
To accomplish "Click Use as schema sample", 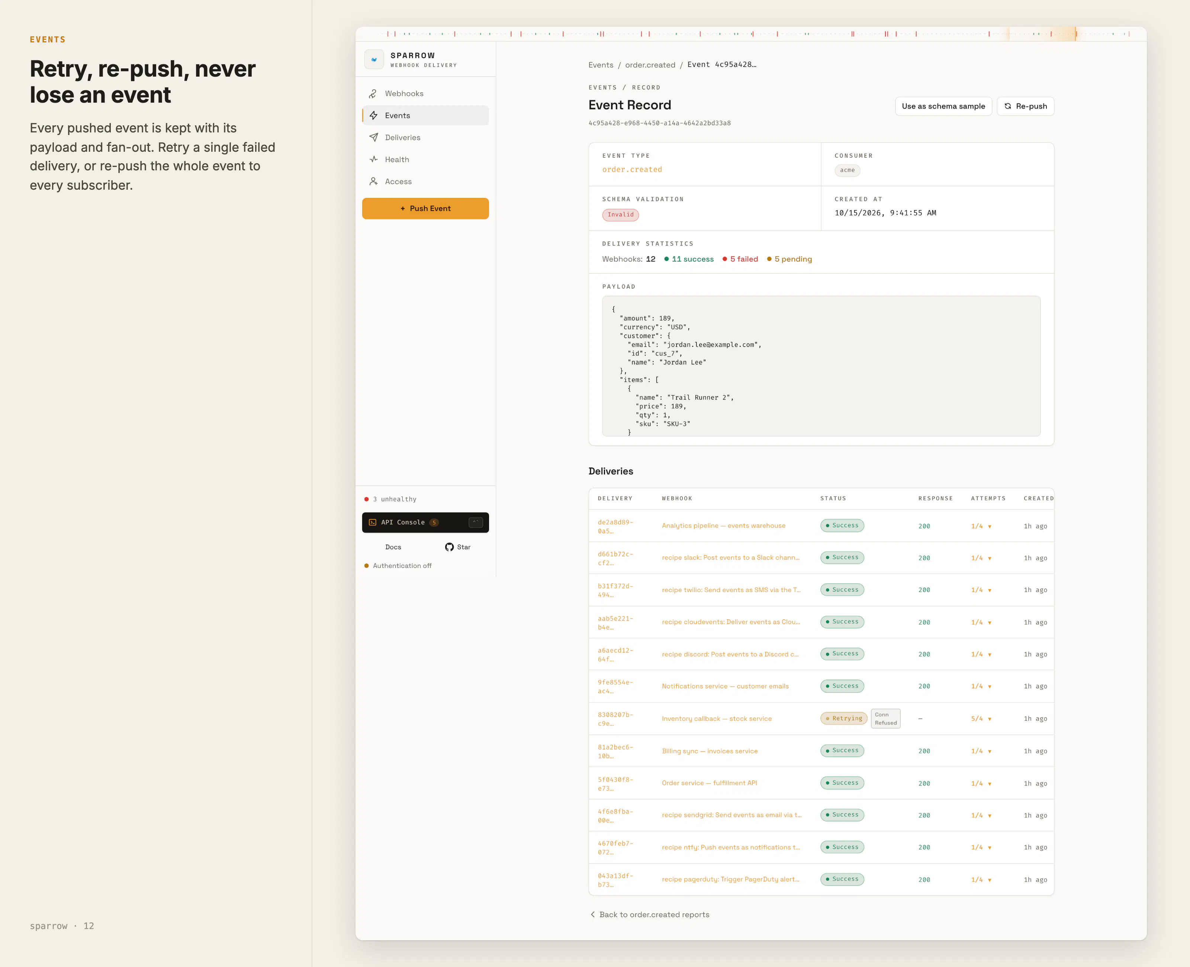I will tap(943, 106).
